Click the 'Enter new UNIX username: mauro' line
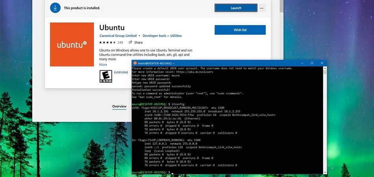 [156, 75]
